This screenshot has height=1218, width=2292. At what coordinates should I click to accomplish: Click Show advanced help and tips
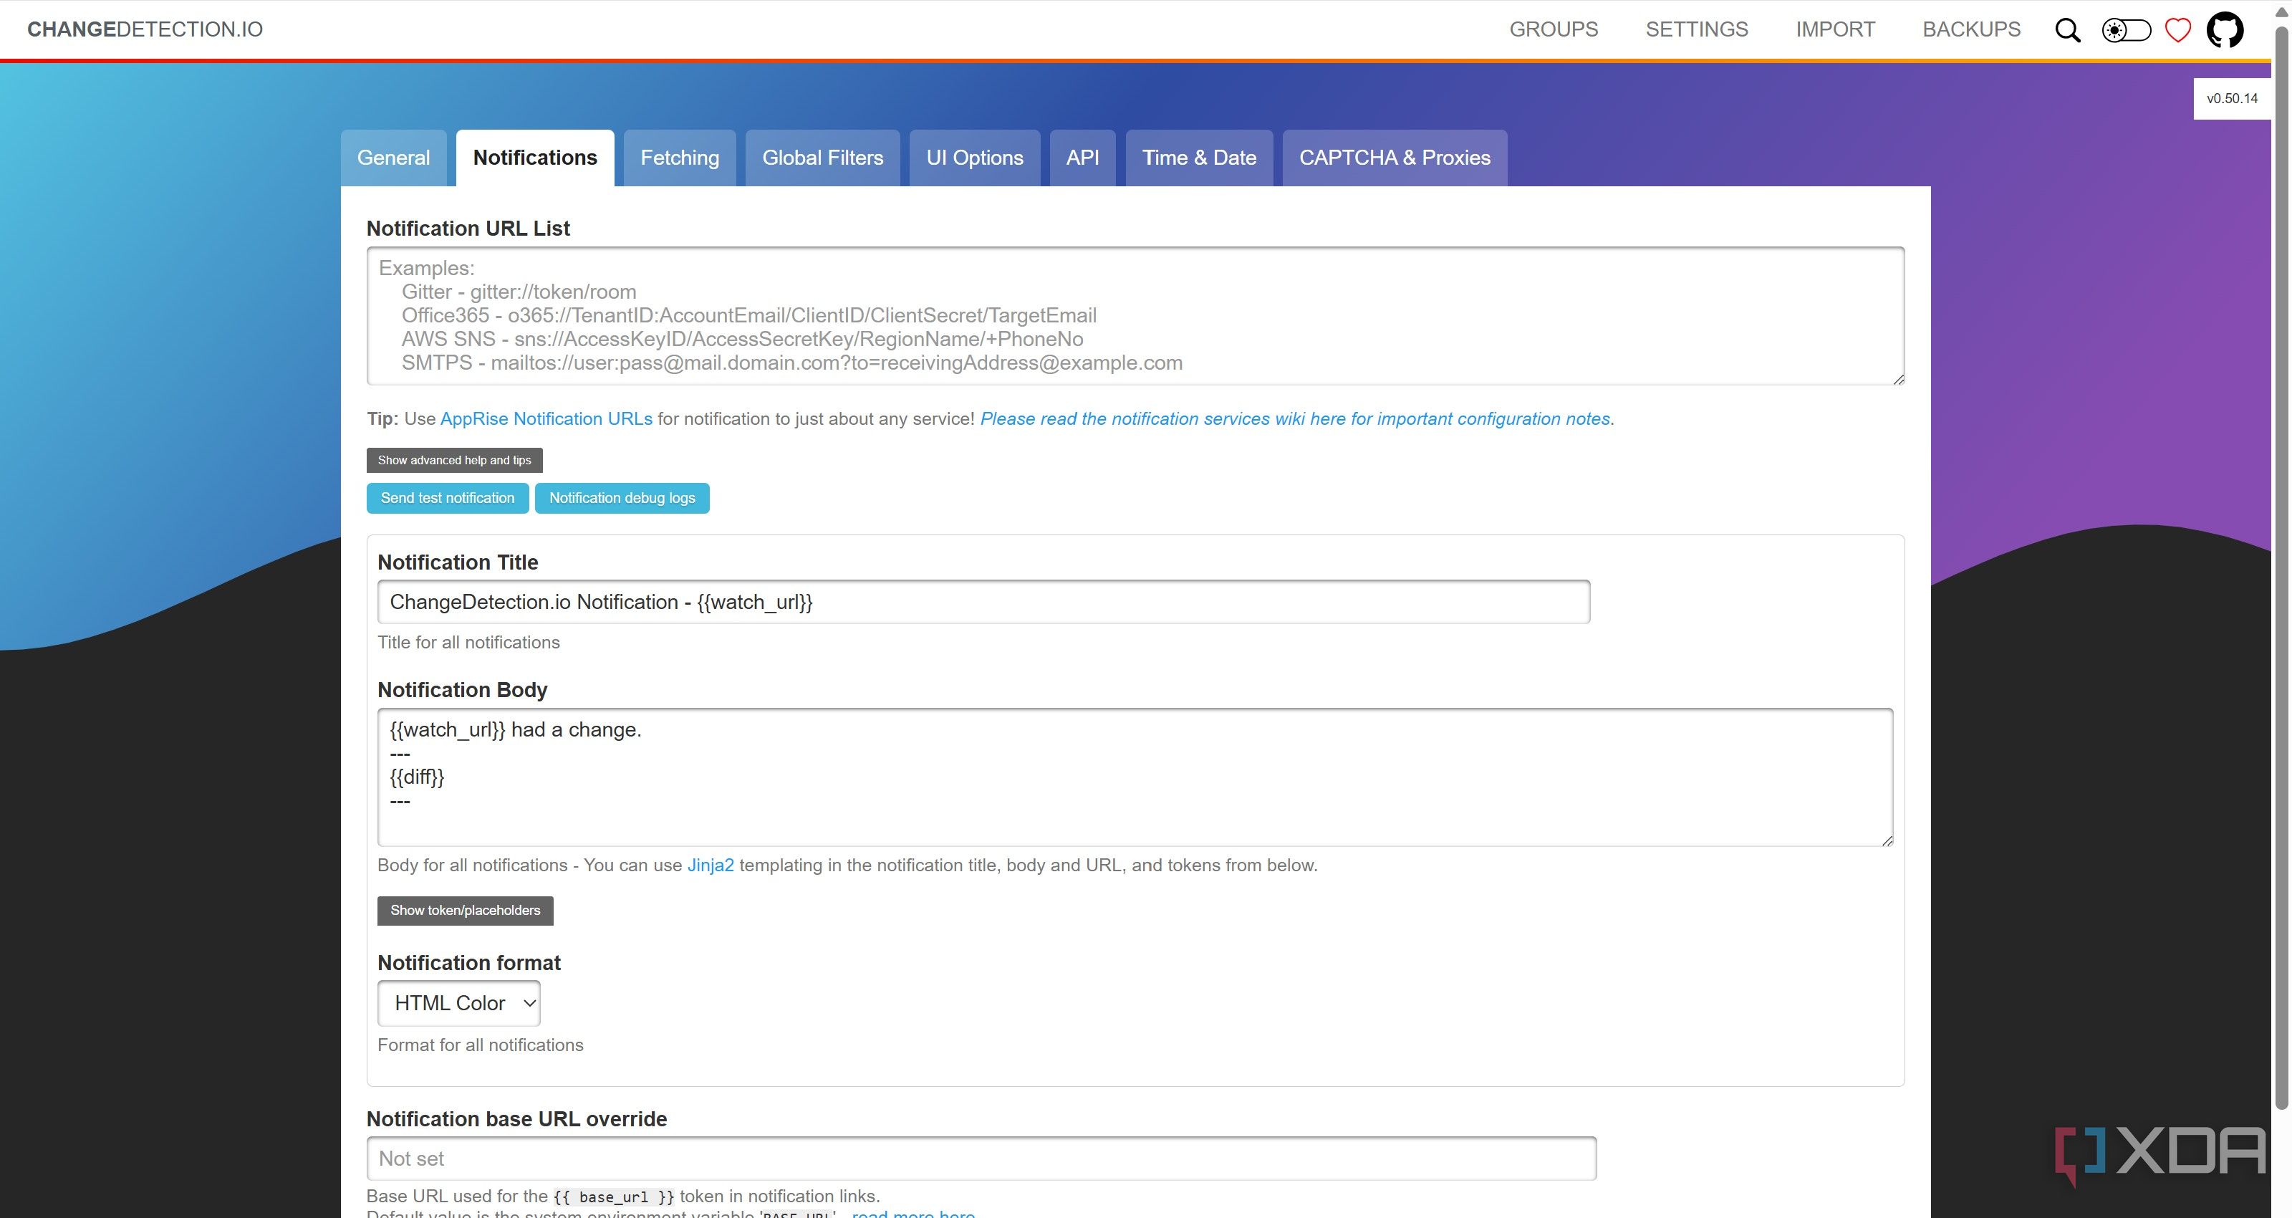tap(455, 460)
